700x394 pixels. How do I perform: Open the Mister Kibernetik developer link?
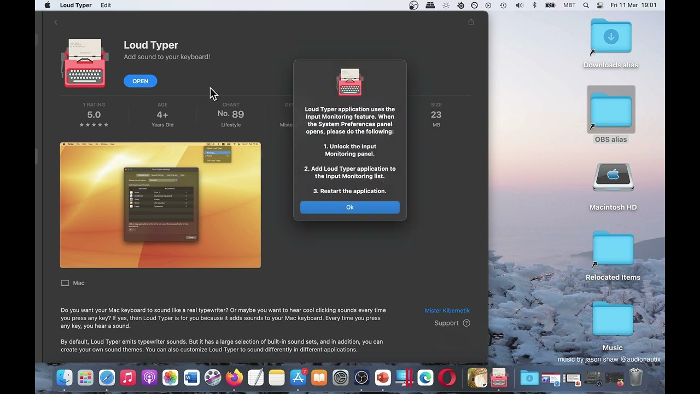(x=447, y=310)
